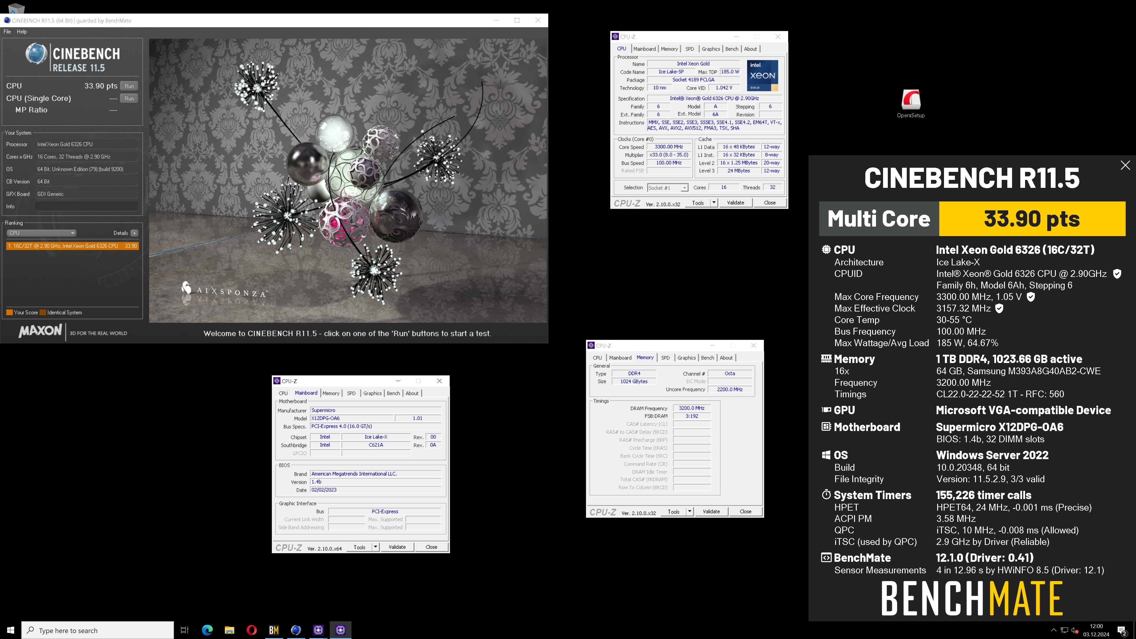Switch to SPD tab in CPU-Z CPU window

(x=689, y=49)
